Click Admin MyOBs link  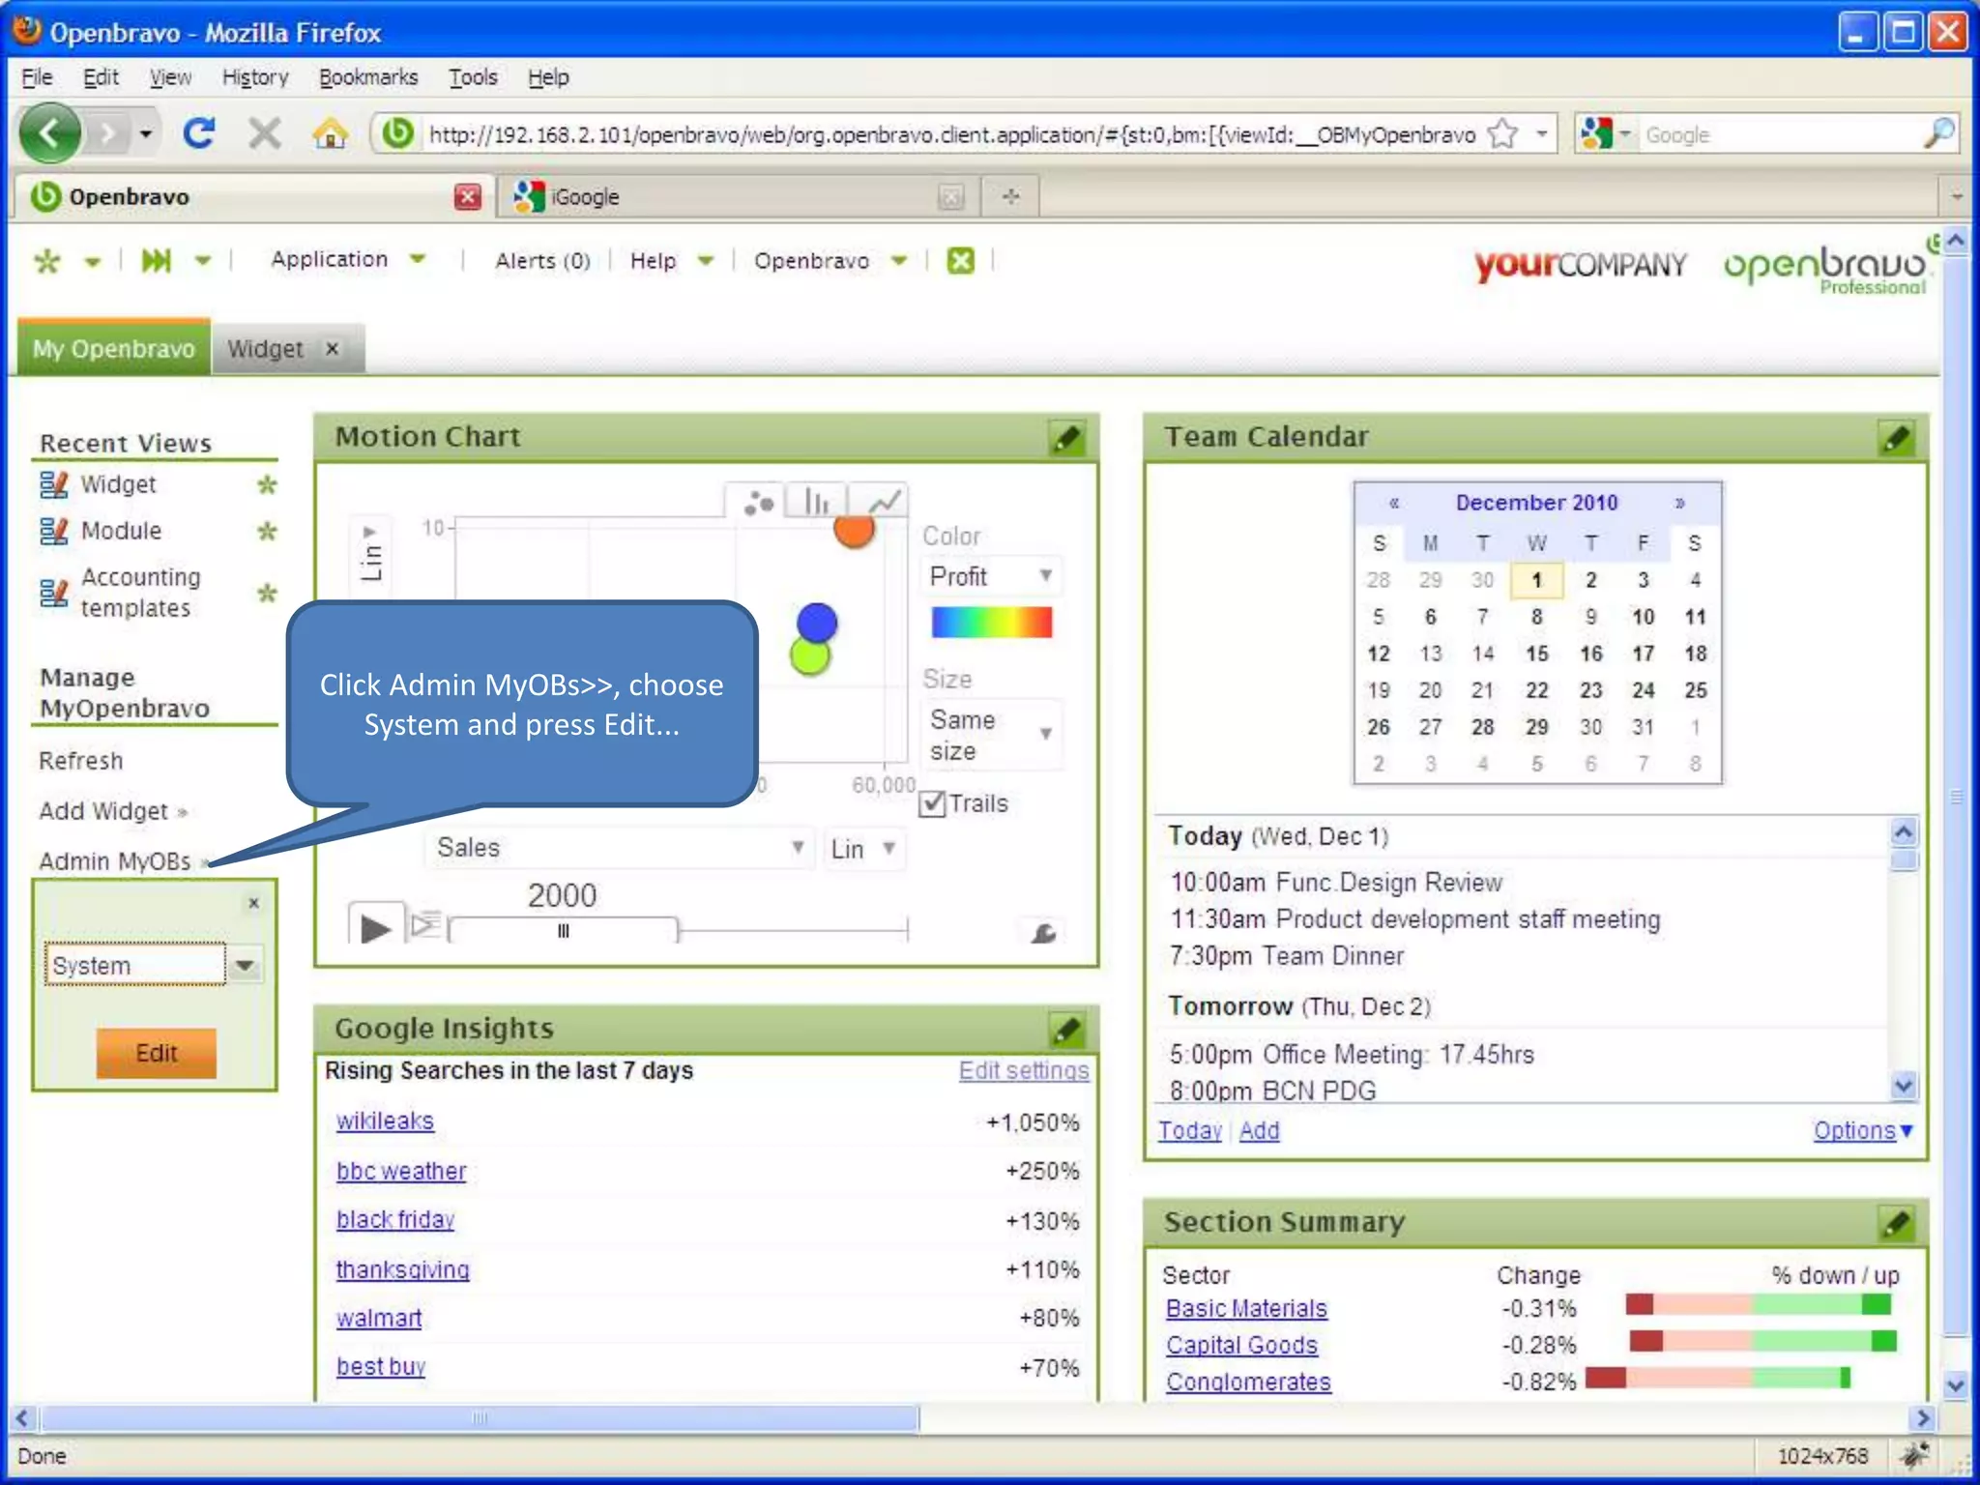(115, 861)
